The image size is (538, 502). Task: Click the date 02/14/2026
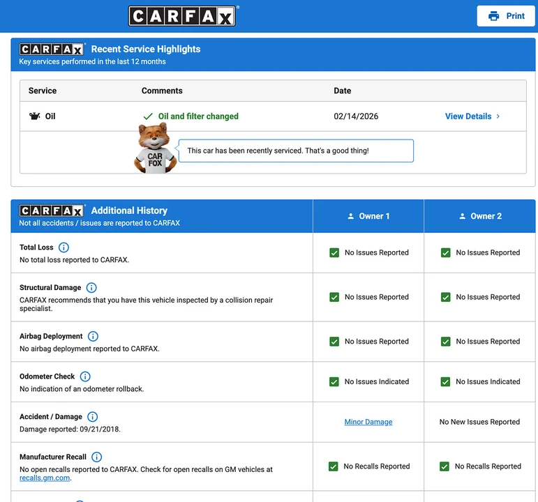click(x=356, y=116)
